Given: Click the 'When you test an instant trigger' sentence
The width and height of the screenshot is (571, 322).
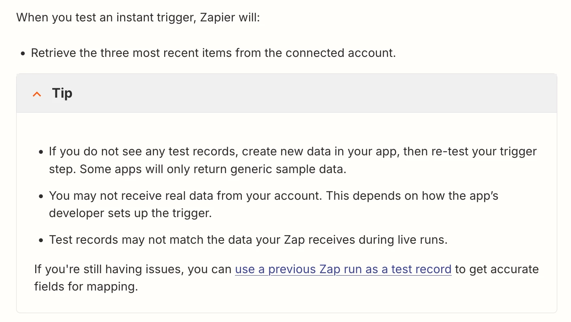Looking at the screenshot, I should point(138,18).
